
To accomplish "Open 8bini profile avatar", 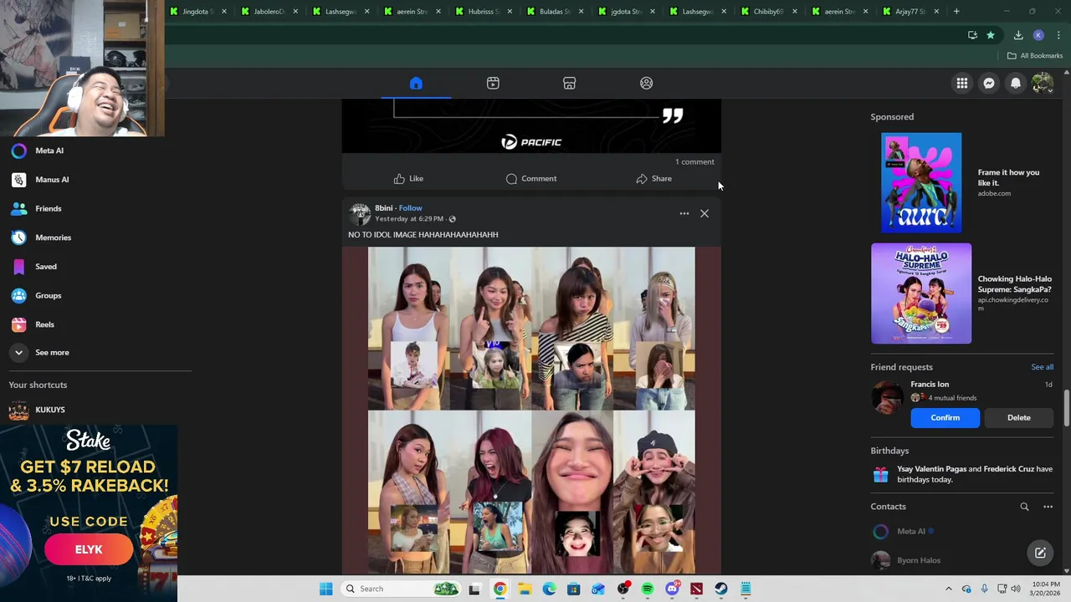I will coord(360,213).
